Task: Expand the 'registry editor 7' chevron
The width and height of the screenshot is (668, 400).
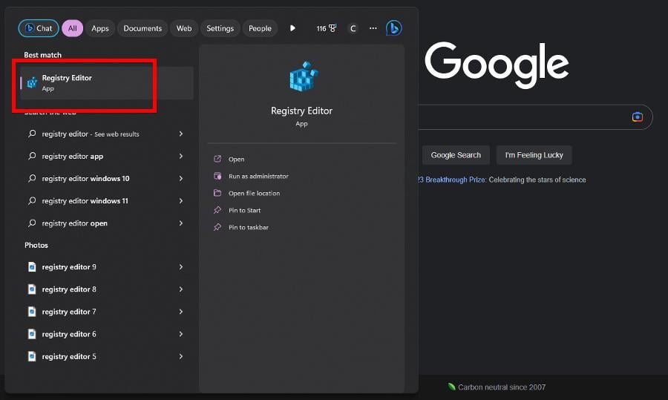Action: pos(181,312)
